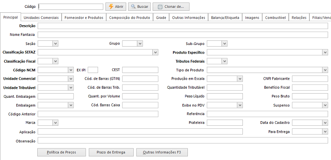Expand the Embalagem dropdown
Screen dimensions: 331x160
[x=71, y=105]
